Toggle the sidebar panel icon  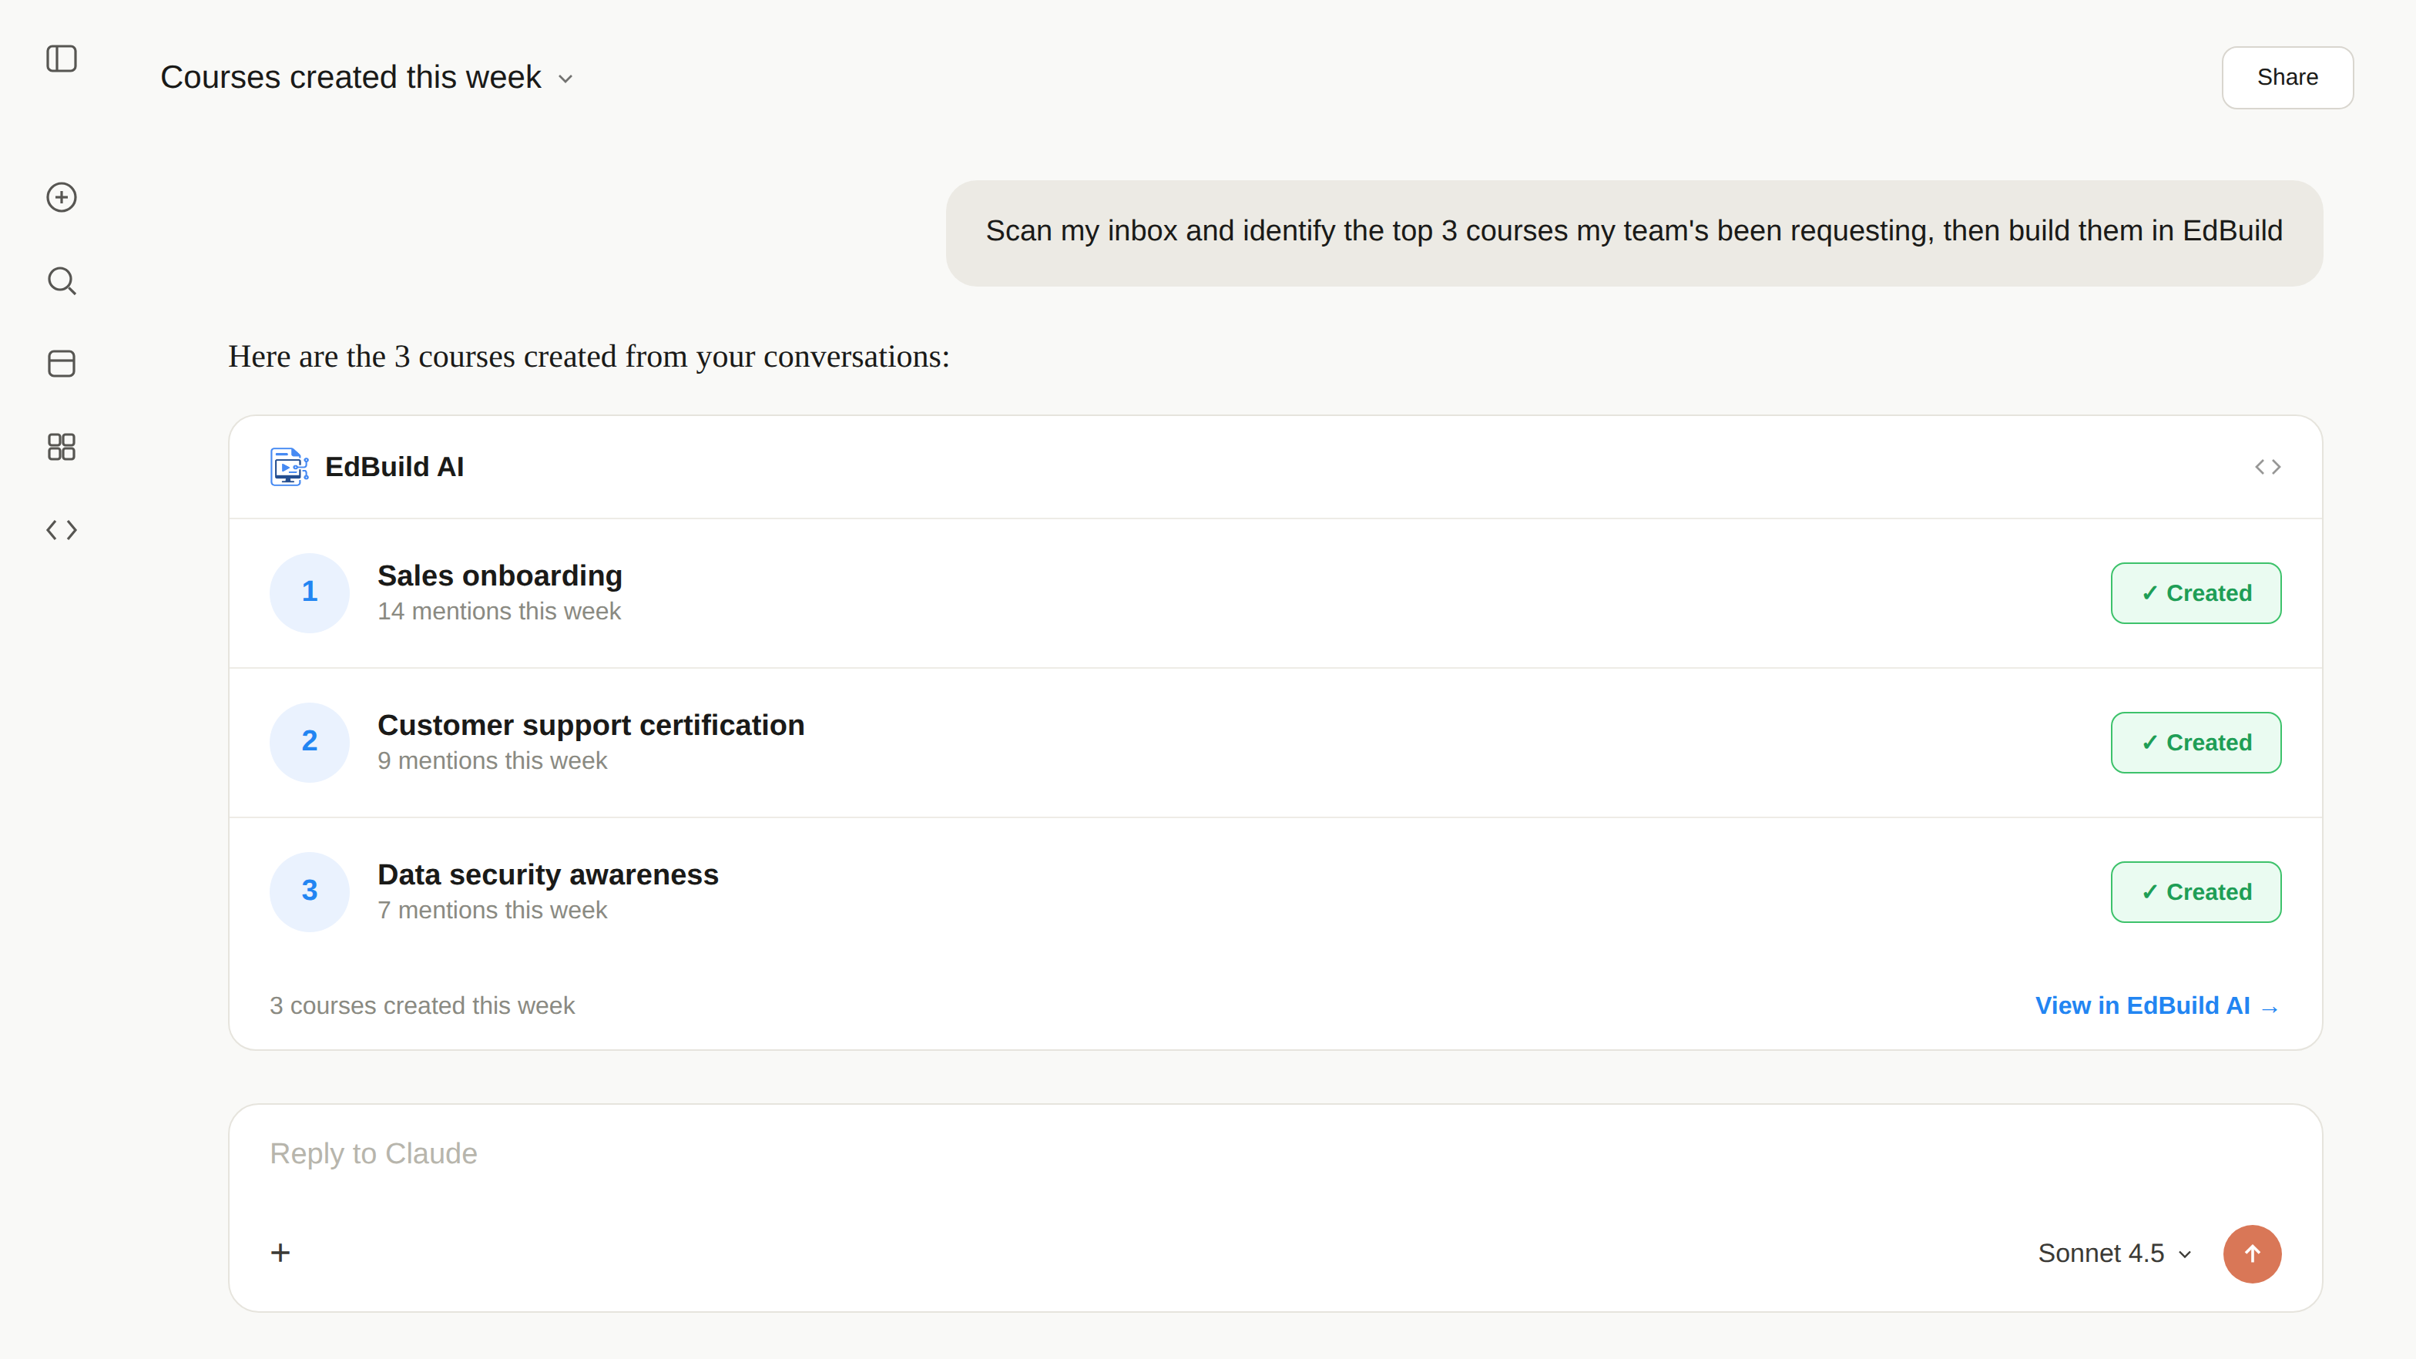[x=61, y=59]
